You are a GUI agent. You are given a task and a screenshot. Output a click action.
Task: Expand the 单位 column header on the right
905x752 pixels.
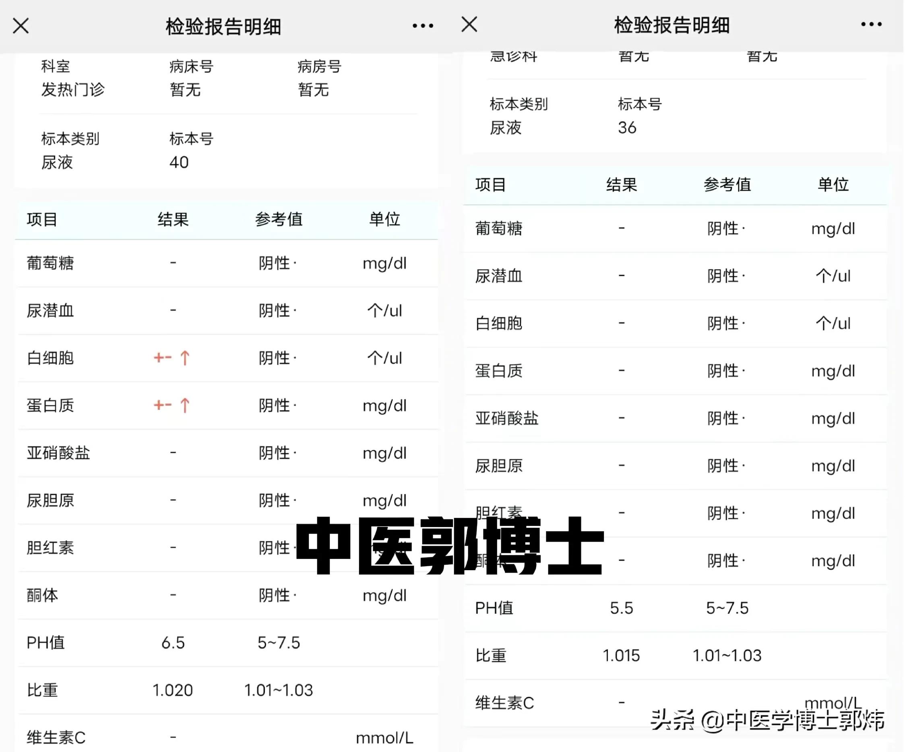pos(833,185)
